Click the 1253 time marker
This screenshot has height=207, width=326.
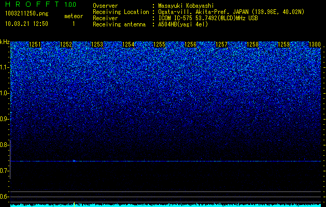pos(97,45)
